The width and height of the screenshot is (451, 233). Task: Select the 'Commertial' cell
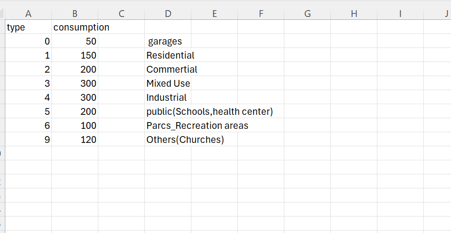[x=171, y=70]
